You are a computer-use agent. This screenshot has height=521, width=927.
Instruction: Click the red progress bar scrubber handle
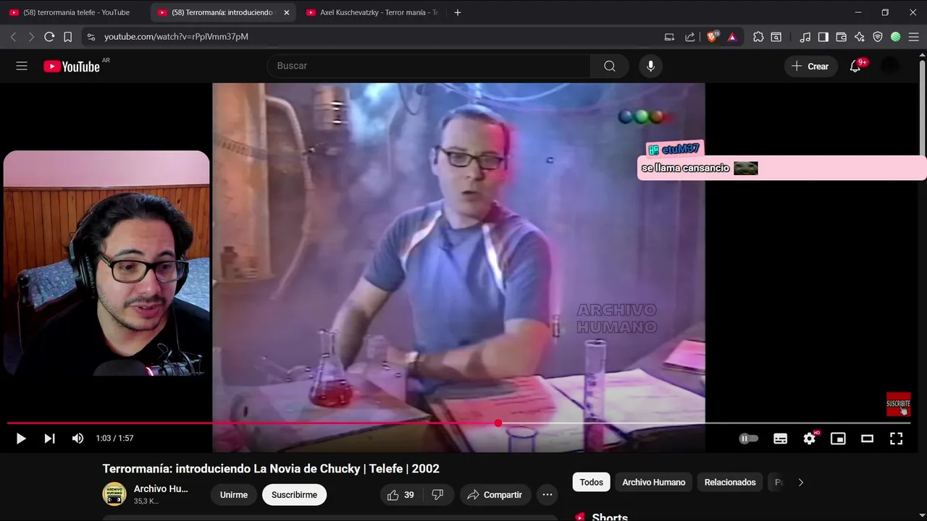[x=498, y=423]
